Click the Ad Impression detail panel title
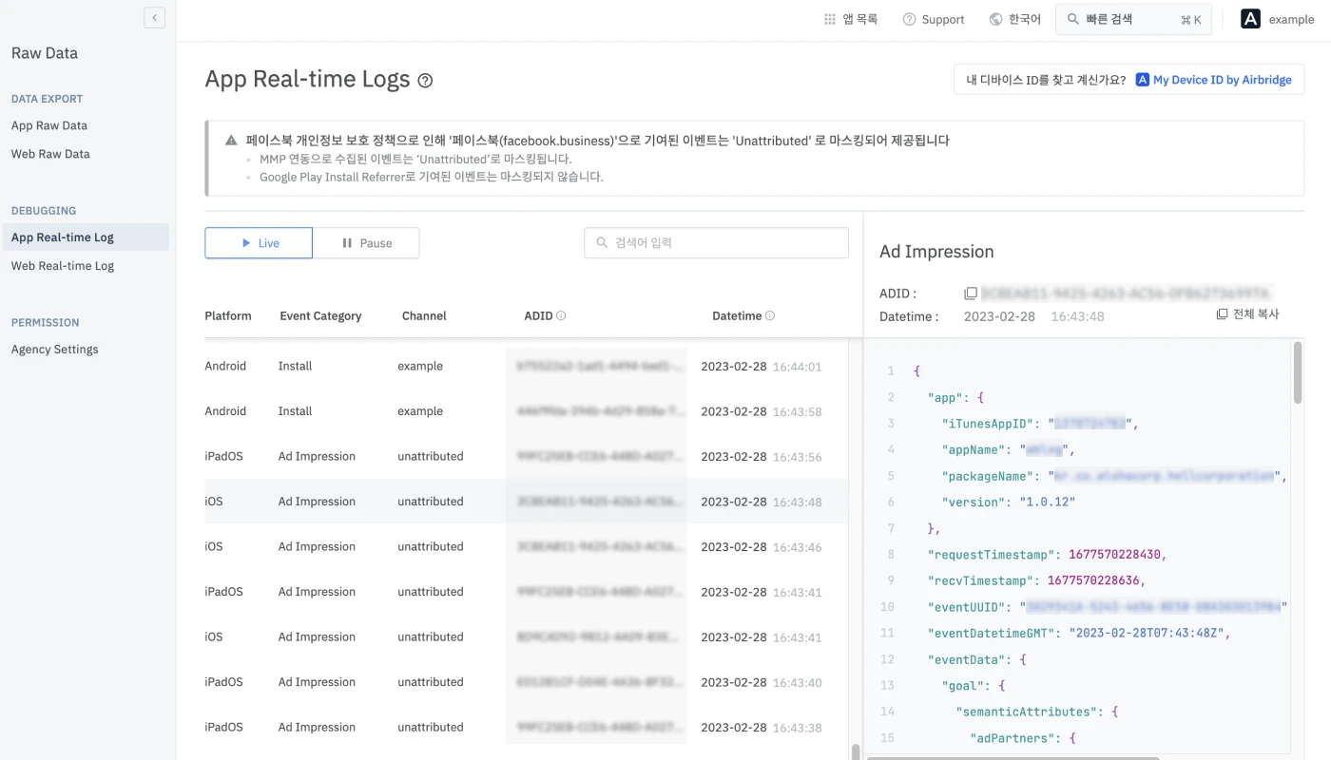Viewport: 1331px width, 760px height. tap(936, 252)
